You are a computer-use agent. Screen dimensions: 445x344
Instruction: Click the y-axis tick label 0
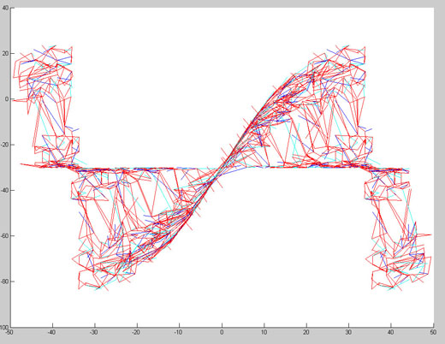(x=7, y=99)
